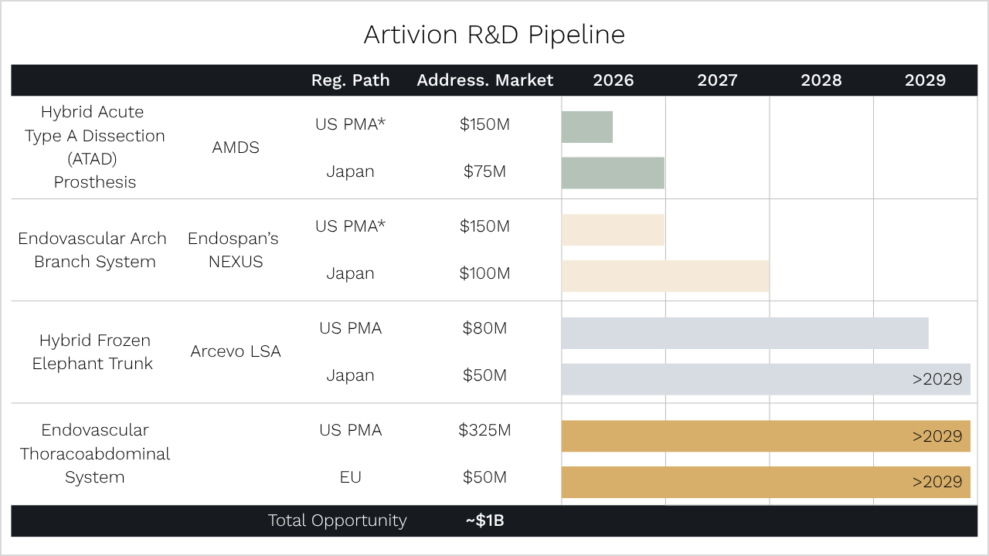Select the 2026 column header
Image resolution: width=989 pixels, height=556 pixels.
(x=613, y=80)
